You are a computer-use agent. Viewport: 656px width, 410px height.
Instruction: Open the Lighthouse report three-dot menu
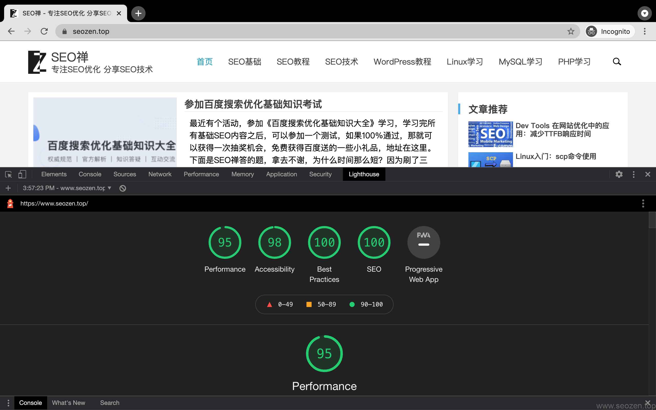[x=643, y=203]
